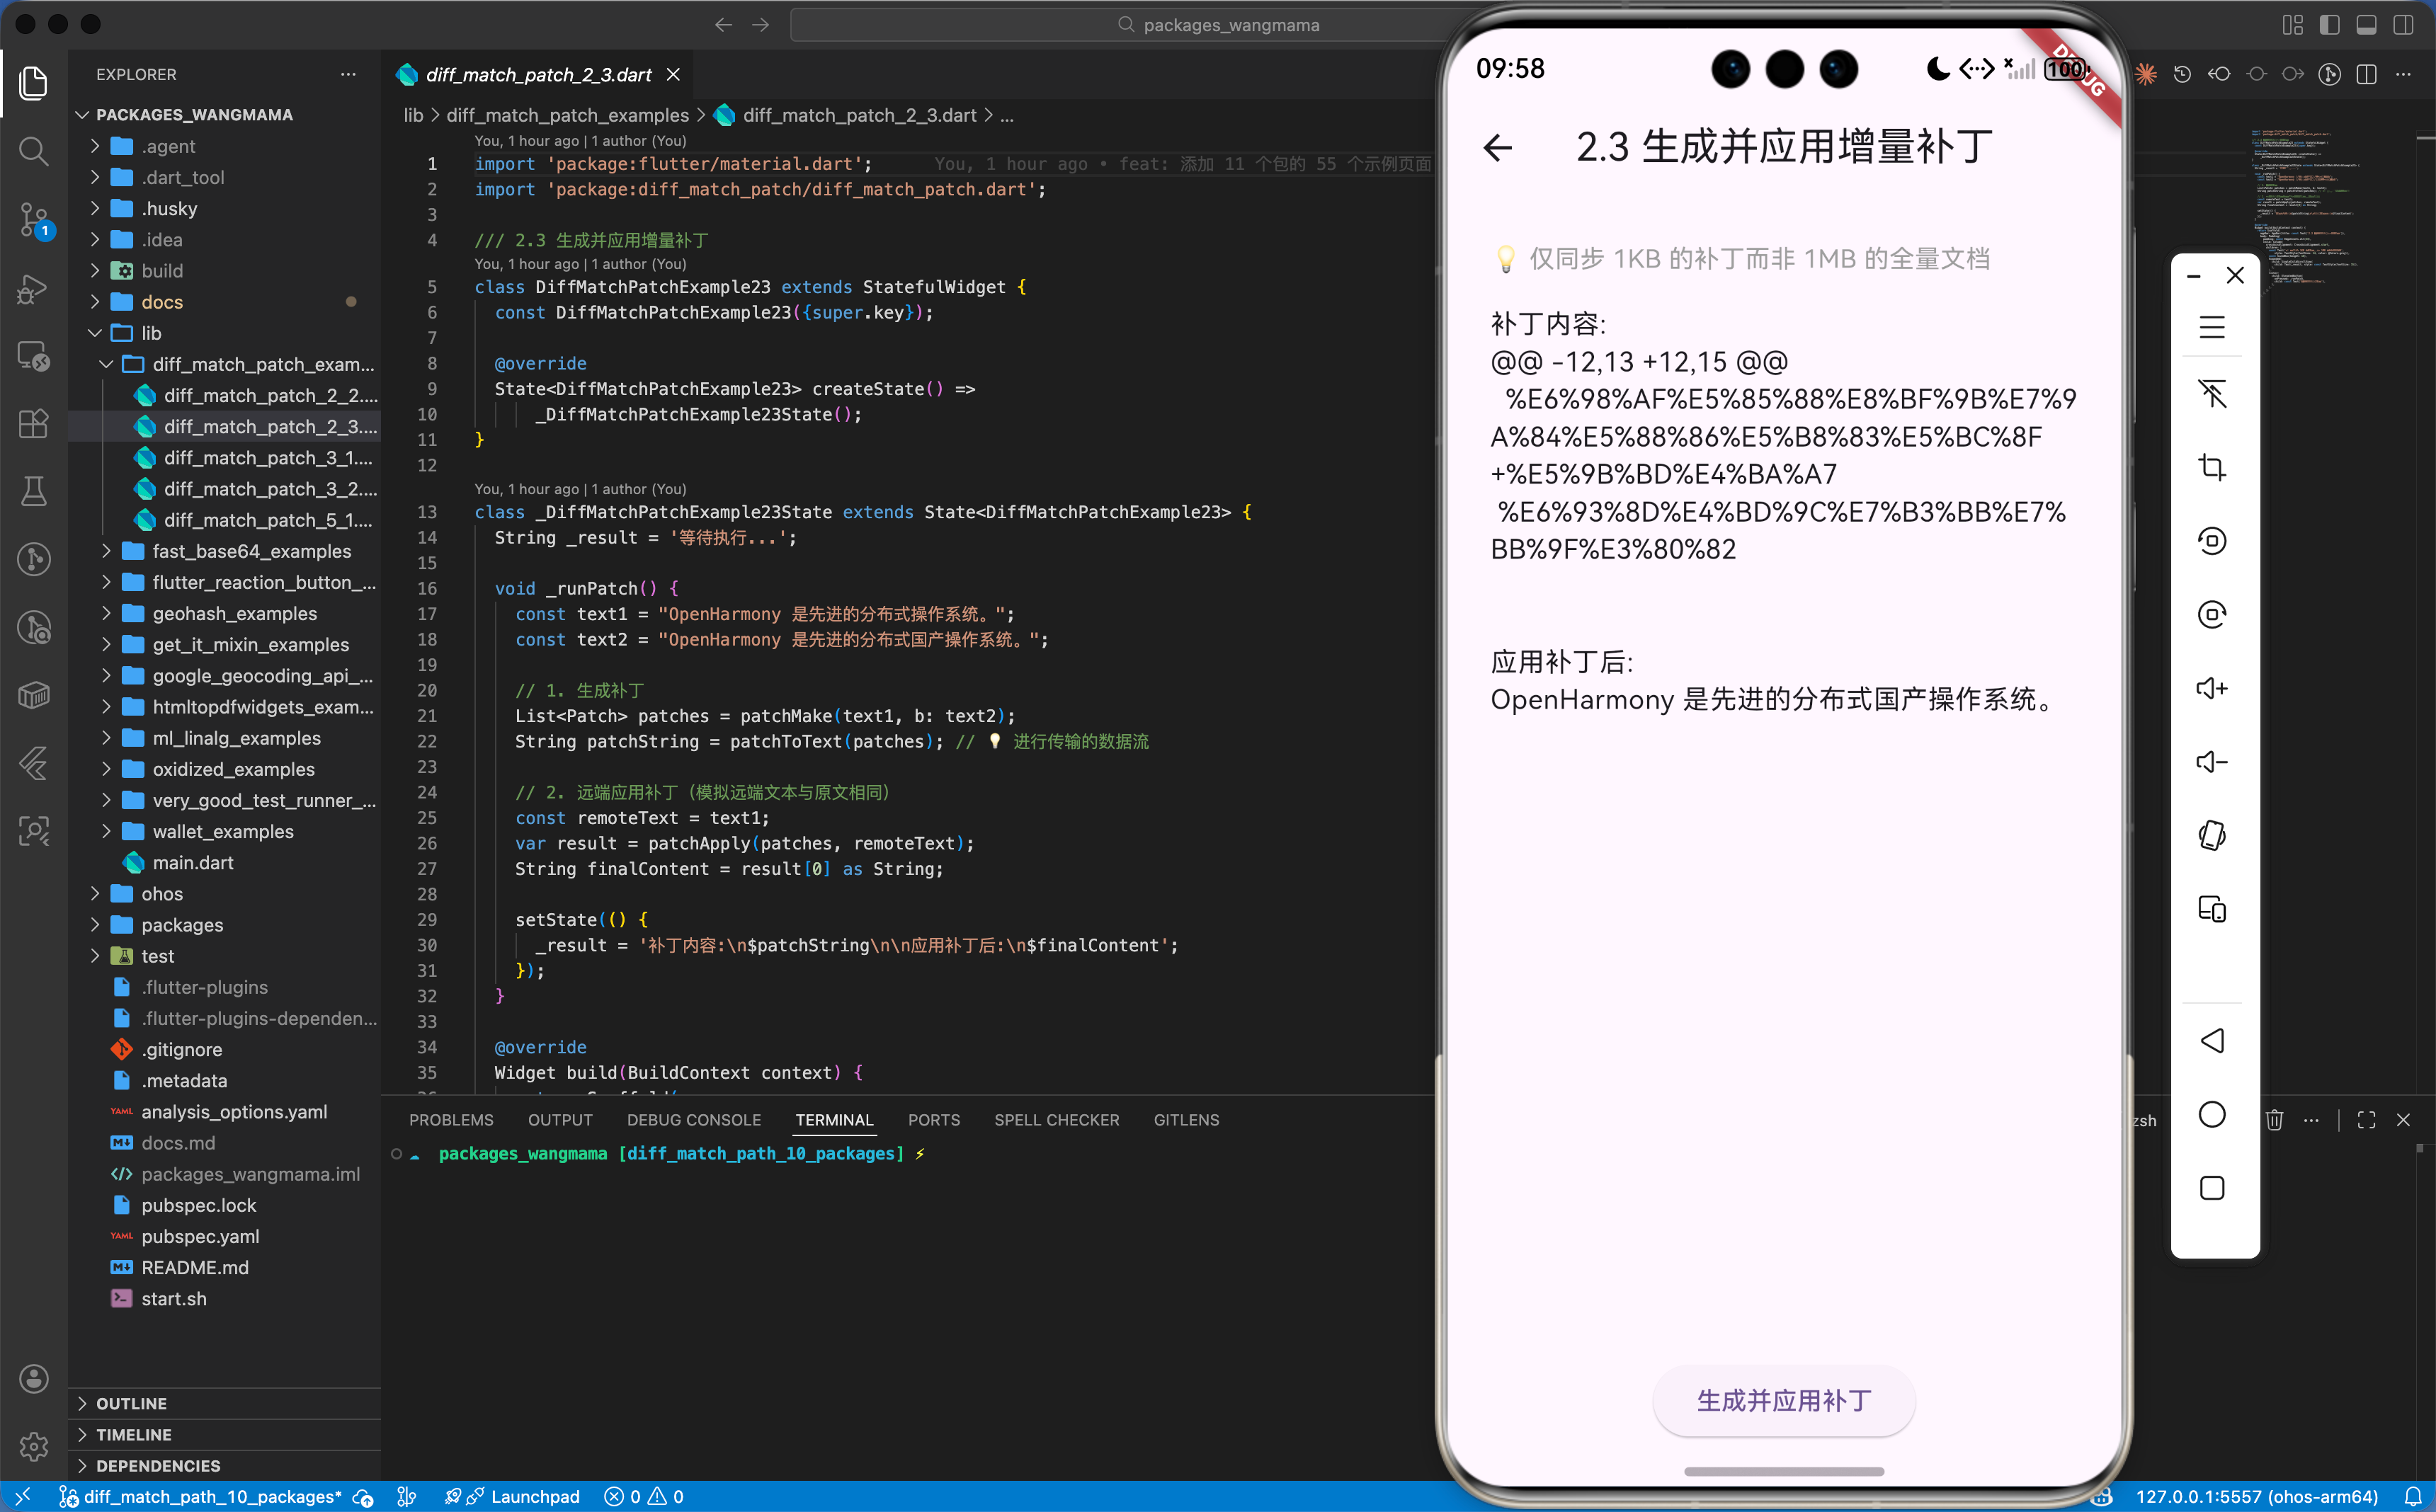
Task: Switch to the PROBLEMS tab
Action: point(450,1120)
